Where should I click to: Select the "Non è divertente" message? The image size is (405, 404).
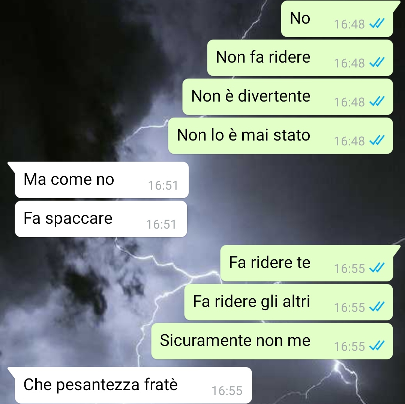288,97
